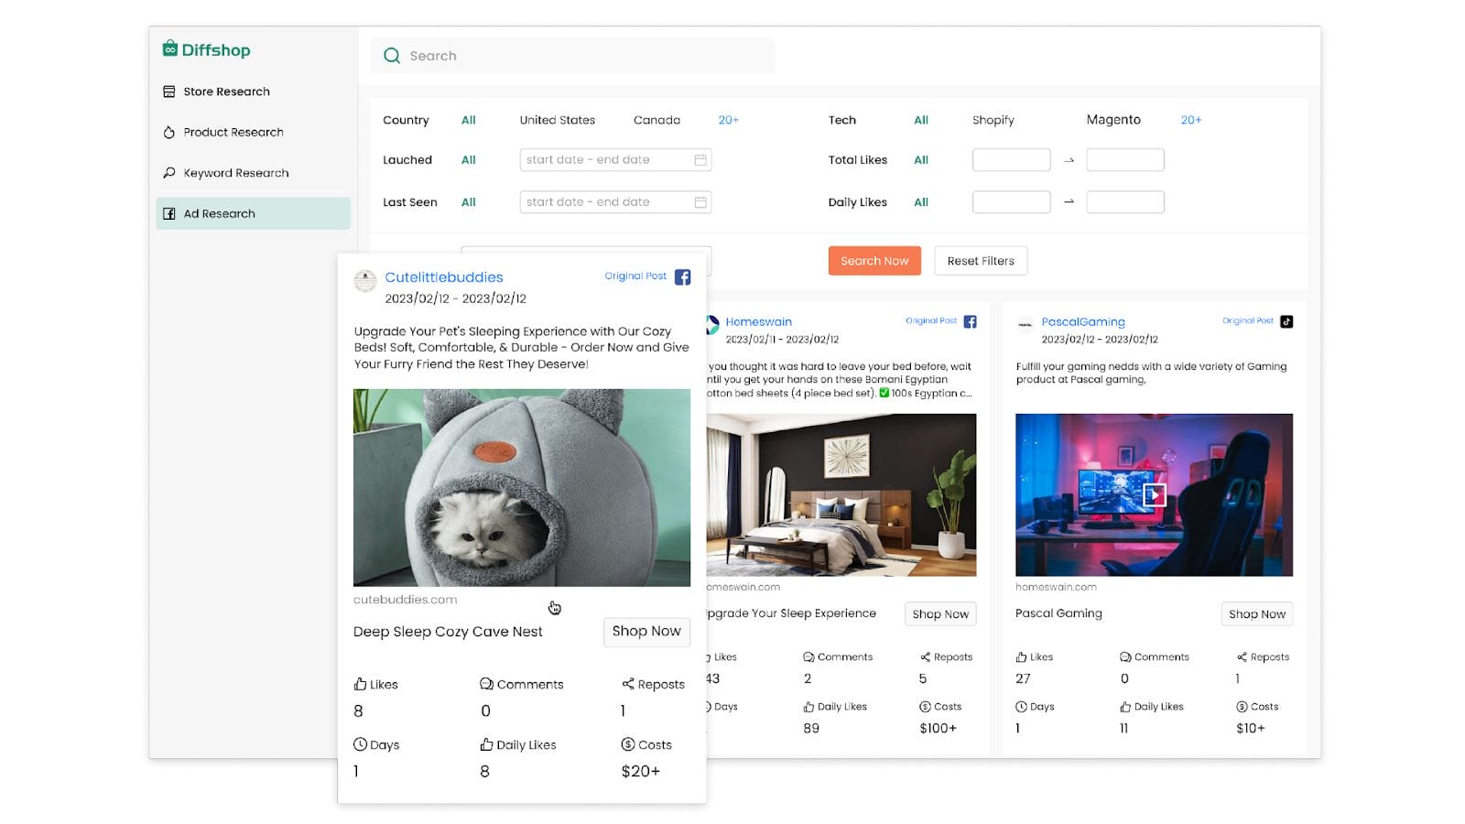Screen dimensions: 1465x824
Task: Click the Facebook icon on Homeswain ad
Action: tap(970, 321)
